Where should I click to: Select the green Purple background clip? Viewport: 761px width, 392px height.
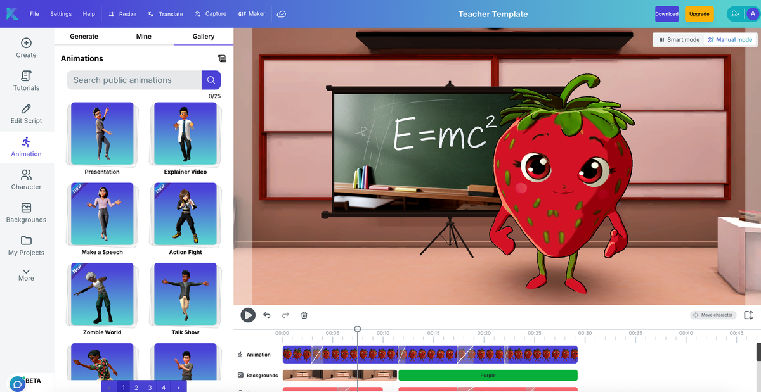(488, 375)
